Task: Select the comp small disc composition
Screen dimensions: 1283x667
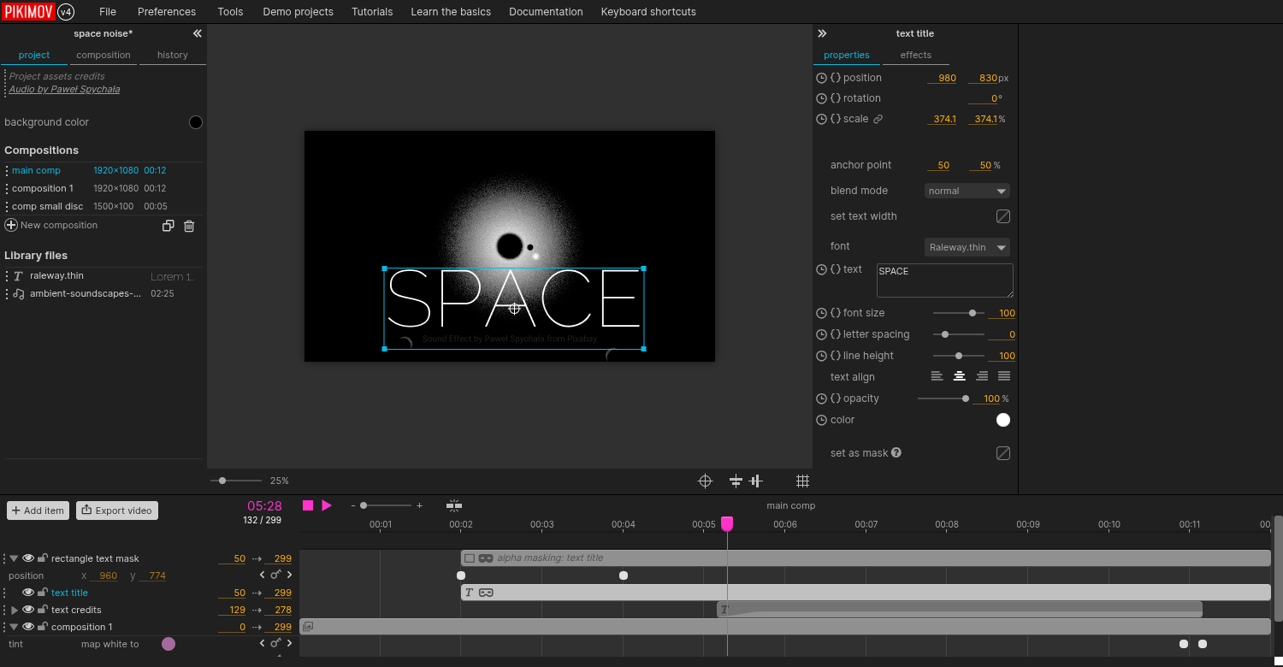Action: pyautogui.click(x=48, y=206)
